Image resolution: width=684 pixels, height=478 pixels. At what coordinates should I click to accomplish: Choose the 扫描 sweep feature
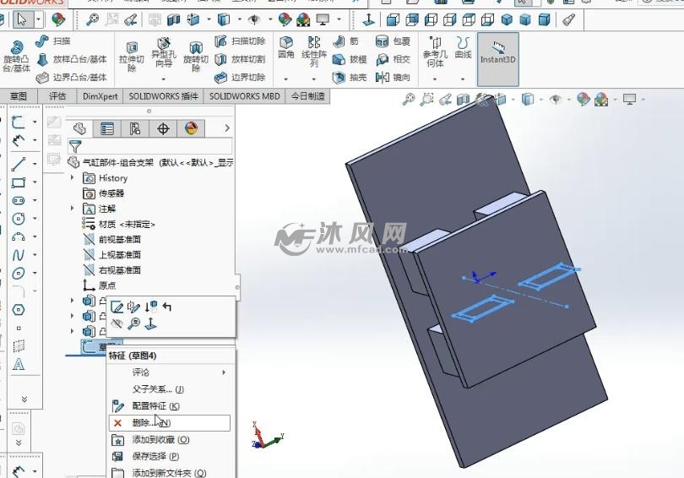(x=53, y=41)
